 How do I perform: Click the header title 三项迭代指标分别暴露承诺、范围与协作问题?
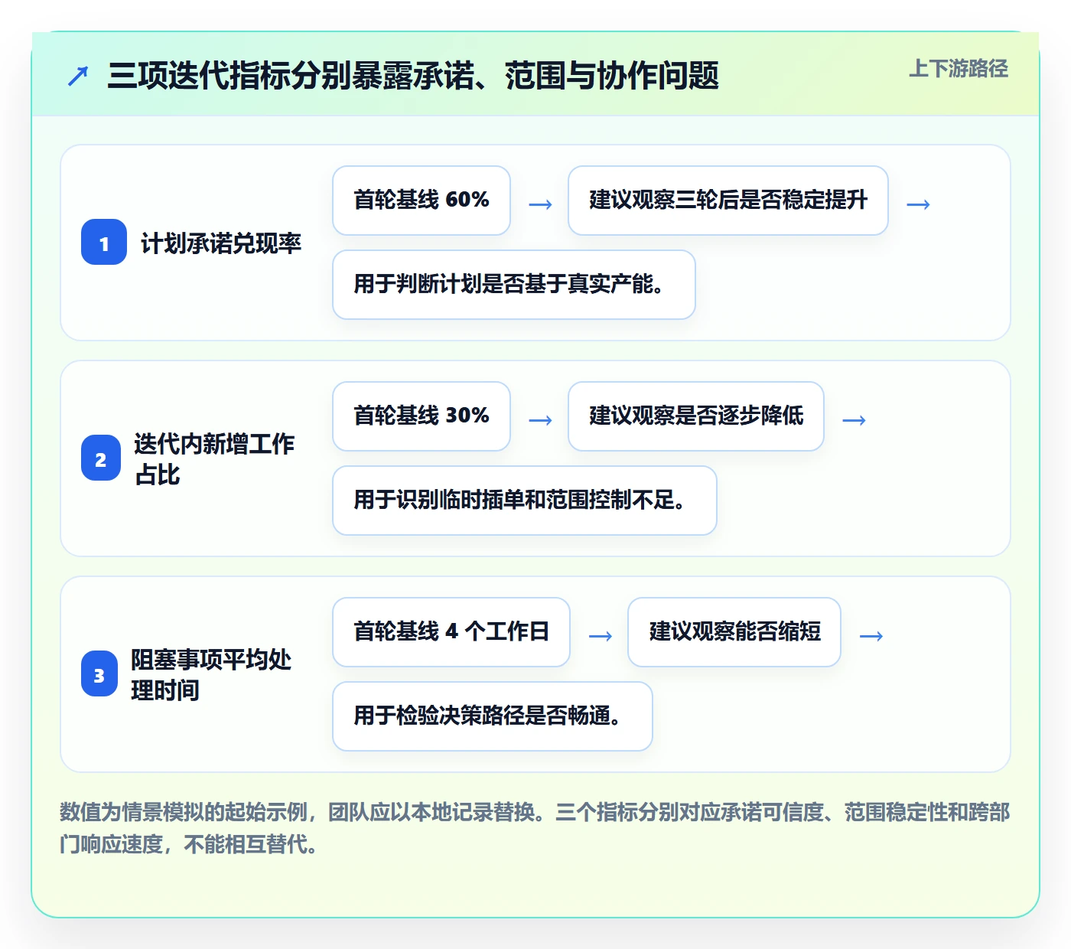click(413, 76)
